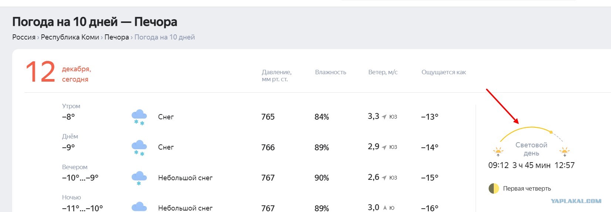Click the Погода на 10 дней breadcrumb
Image resolution: width=611 pixels, height=212 pixels.
165,37
